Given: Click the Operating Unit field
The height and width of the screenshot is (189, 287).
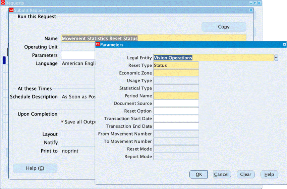Looking at the screenshot, I should coord(78,47).
